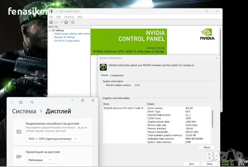248x167 pixels.
Task: Click the green Forward arrow icon
Action: pos(66,22)
